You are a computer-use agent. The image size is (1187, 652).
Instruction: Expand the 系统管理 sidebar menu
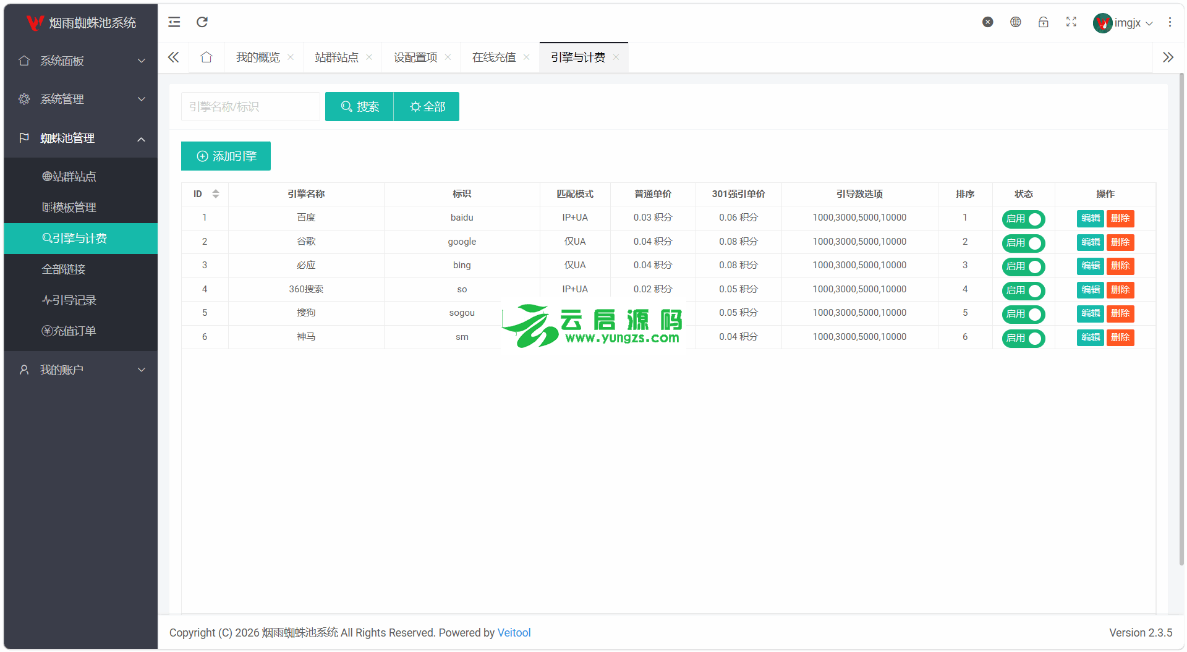81,99
